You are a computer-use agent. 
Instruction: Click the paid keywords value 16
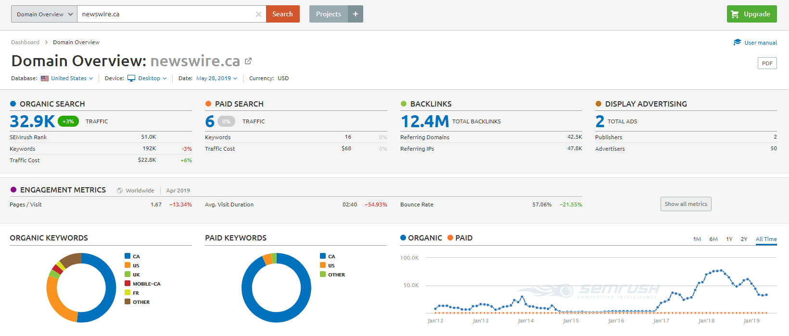[348, 137]
